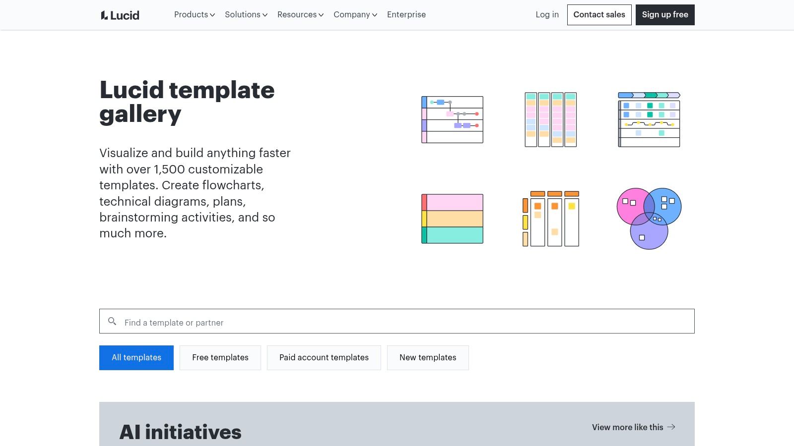Click the magnifier icon in search bar
The width and height of the screenshot is (794, 446).
(112, 321)
